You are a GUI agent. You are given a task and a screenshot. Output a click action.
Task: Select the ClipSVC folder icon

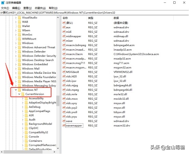pos(26,128)
